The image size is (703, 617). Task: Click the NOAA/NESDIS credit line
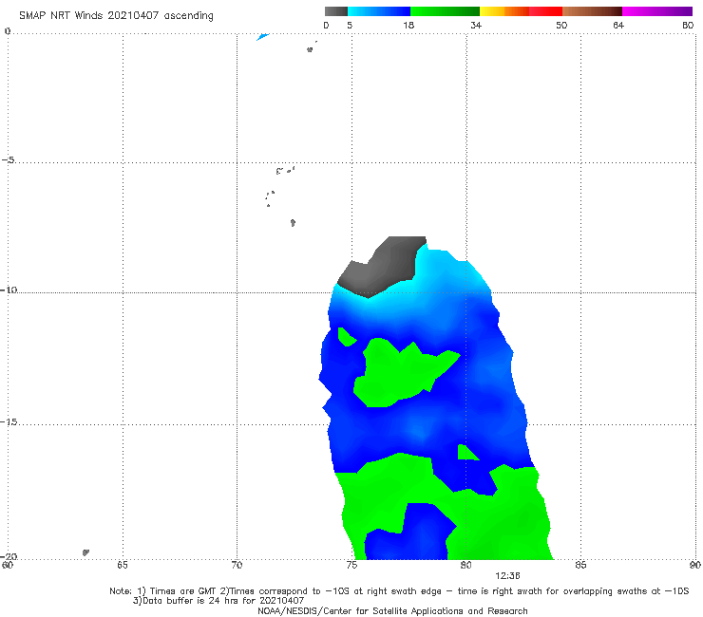coord(392,611)
